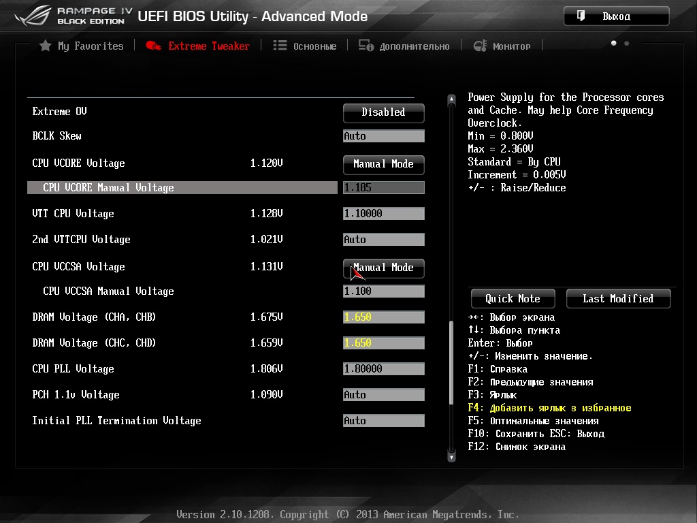
Task: Click the 1.675V DRAM voltage reading
Action: [267, 317]
